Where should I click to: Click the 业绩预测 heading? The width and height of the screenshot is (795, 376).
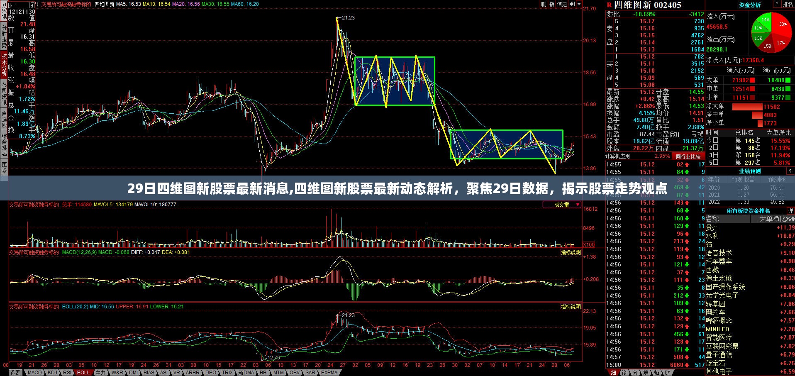(750, 171)
